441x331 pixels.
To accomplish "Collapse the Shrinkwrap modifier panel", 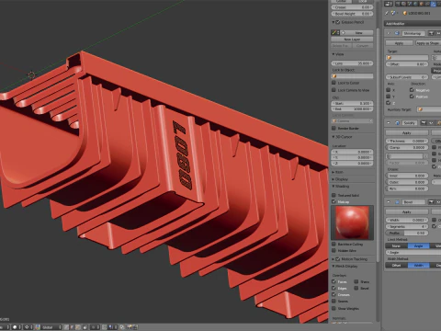I will pos(389,33).
